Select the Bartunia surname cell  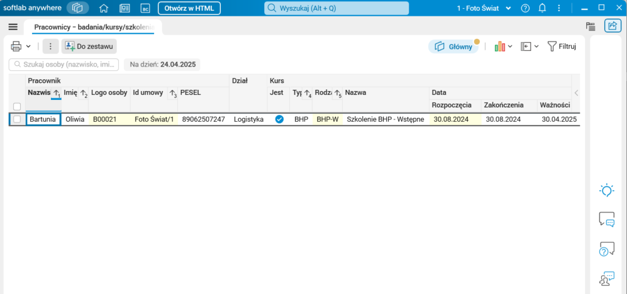[43, 119]
